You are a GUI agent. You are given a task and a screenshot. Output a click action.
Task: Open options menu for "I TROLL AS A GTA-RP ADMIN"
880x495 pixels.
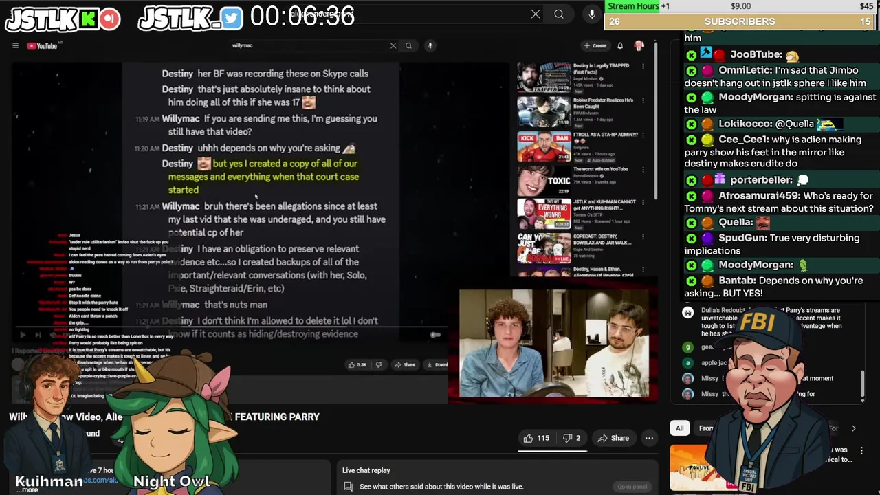643,135
